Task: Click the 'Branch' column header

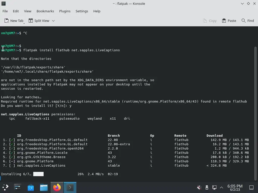Action: click(114, 135)
